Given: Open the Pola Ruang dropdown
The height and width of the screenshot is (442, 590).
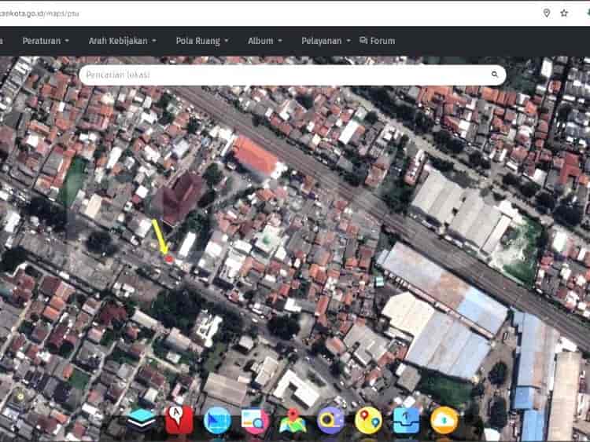Looking at the screenshot, I should click(x=202, y=41).
